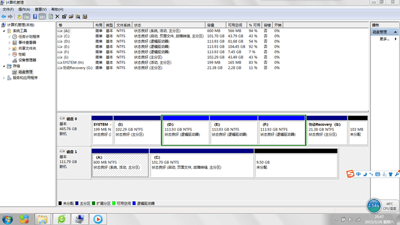Select 设备管理器 in the tree

pos(27,60)
